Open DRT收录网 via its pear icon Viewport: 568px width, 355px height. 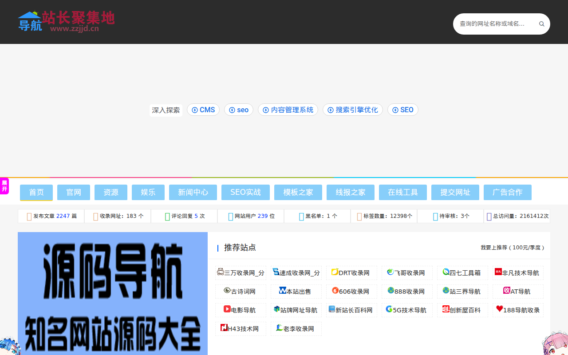(x=335, y=273)
